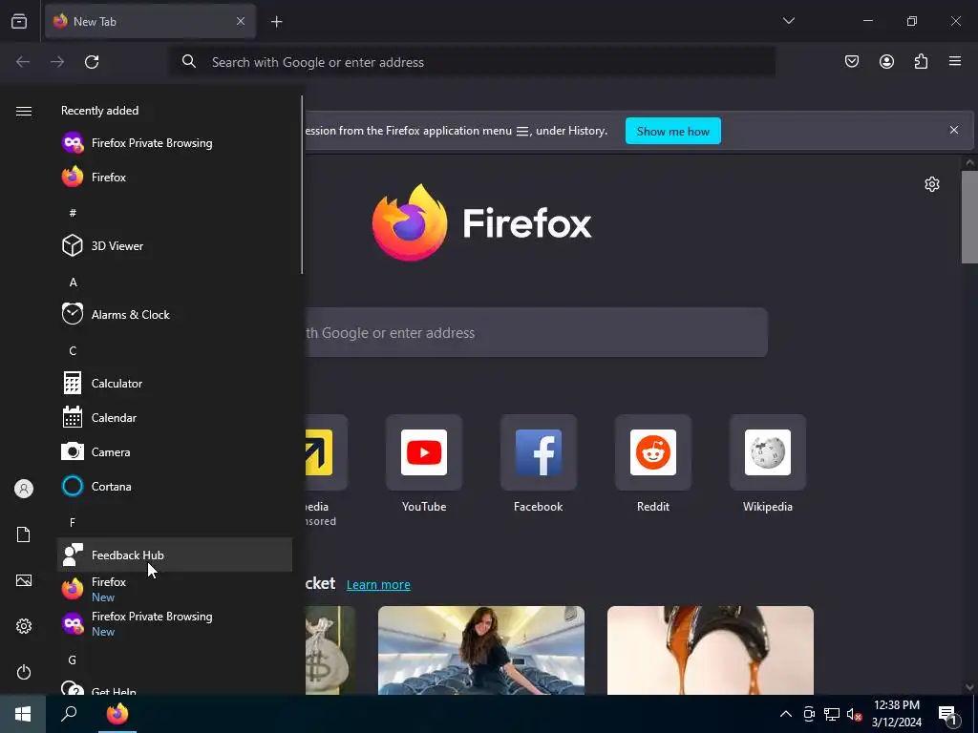Open Calendar app

[x=175, y=417]
